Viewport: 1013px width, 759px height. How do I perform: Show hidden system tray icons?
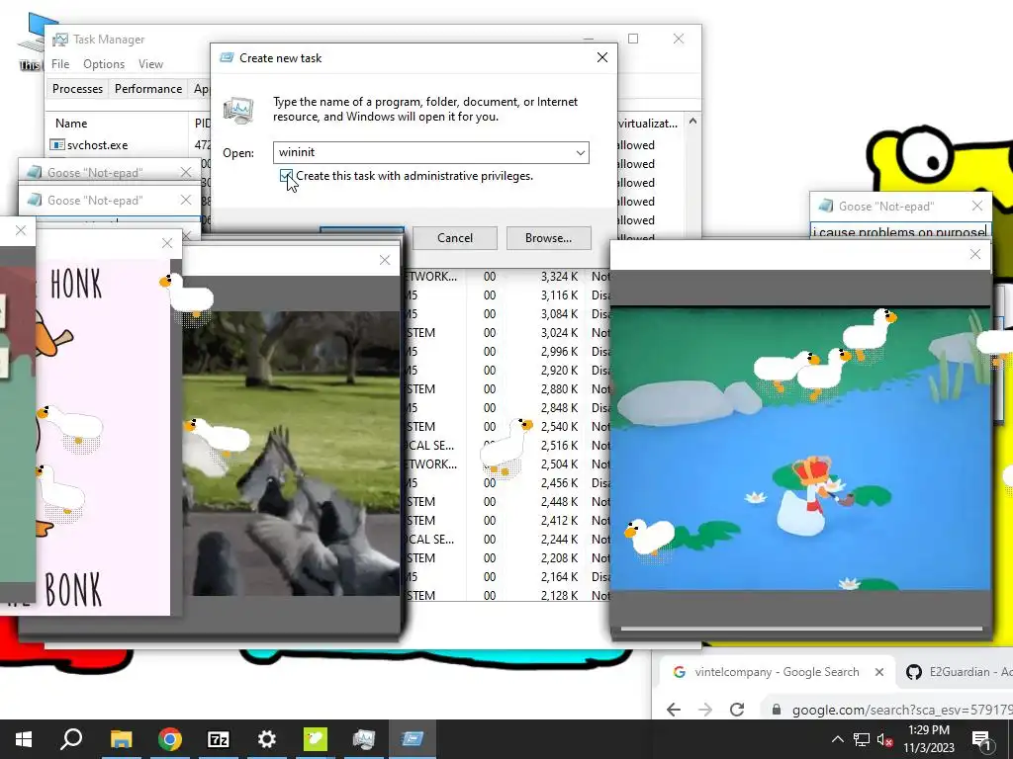tap(837, 739)
